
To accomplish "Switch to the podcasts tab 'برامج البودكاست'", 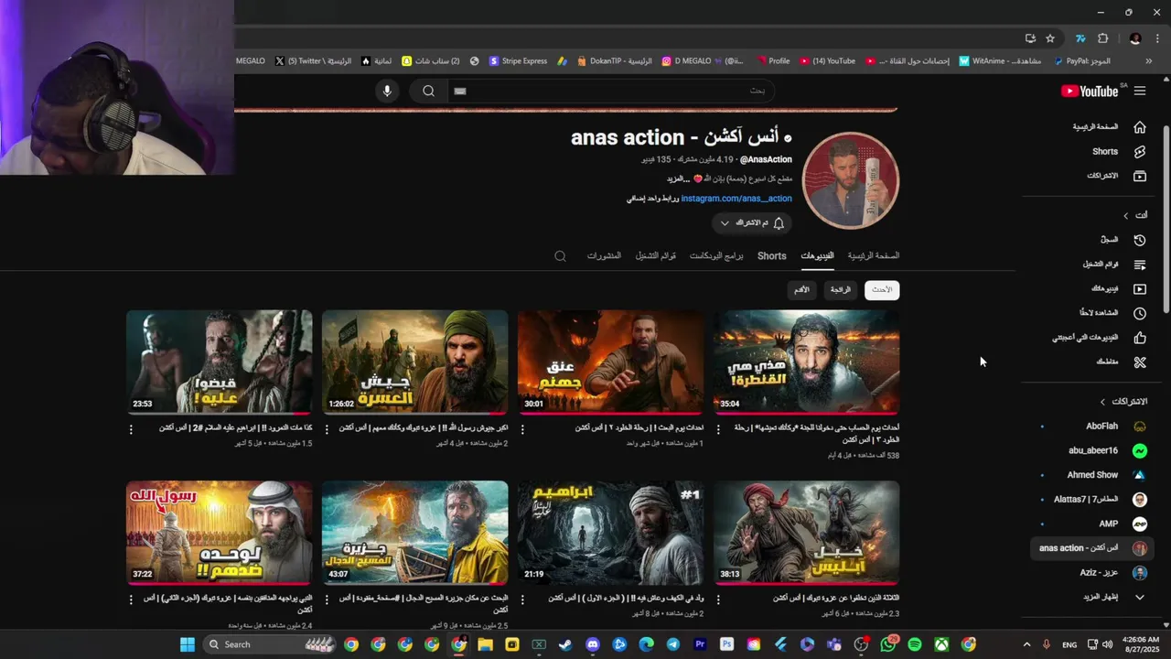I will [x=716, y=256].
